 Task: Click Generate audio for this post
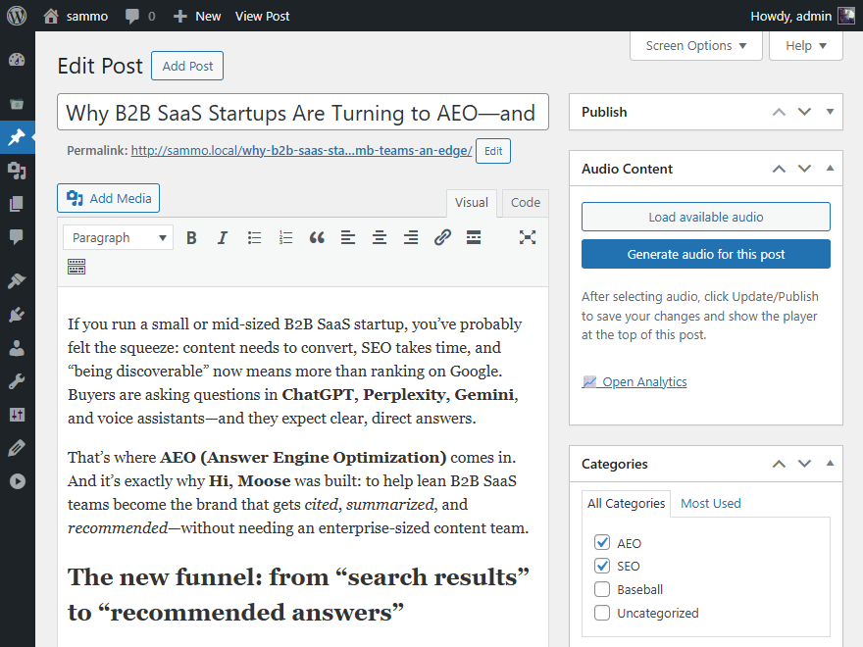tap(706, 255)
